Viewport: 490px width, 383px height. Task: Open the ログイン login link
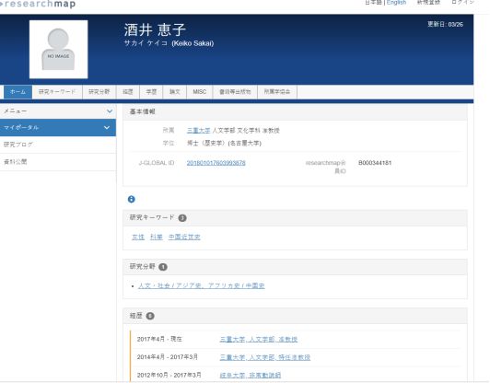click(x=462, y=3)
